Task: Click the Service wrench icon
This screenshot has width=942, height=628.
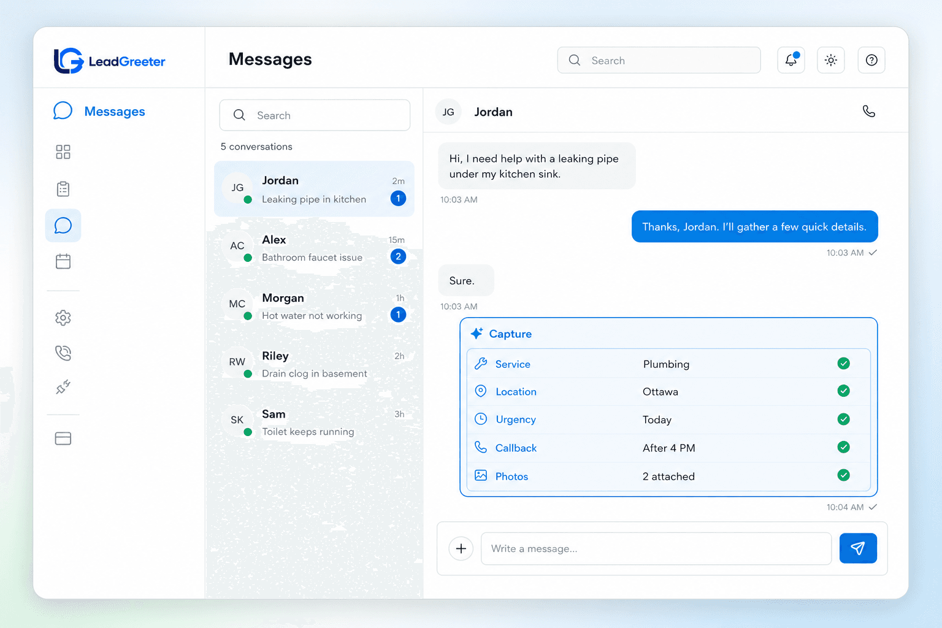Action: click(x=481, y=364)
